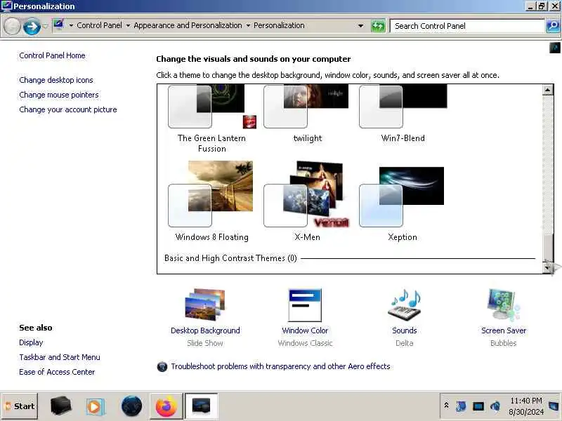
Task: Click the green Refresh button
Action: pyautogui.click(x=378, y=26)
